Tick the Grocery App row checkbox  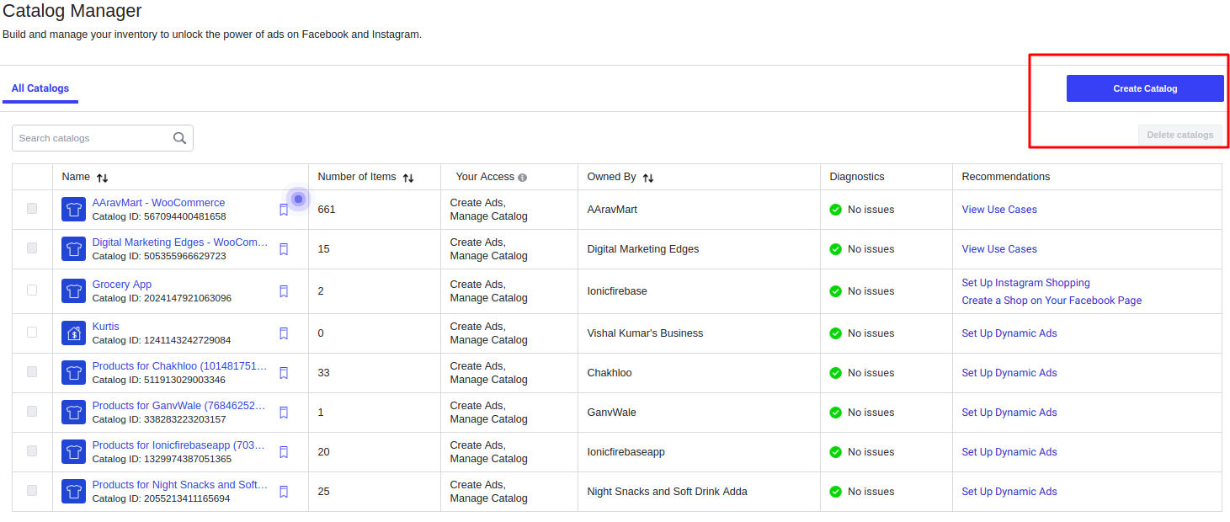[x=32, y=290]
